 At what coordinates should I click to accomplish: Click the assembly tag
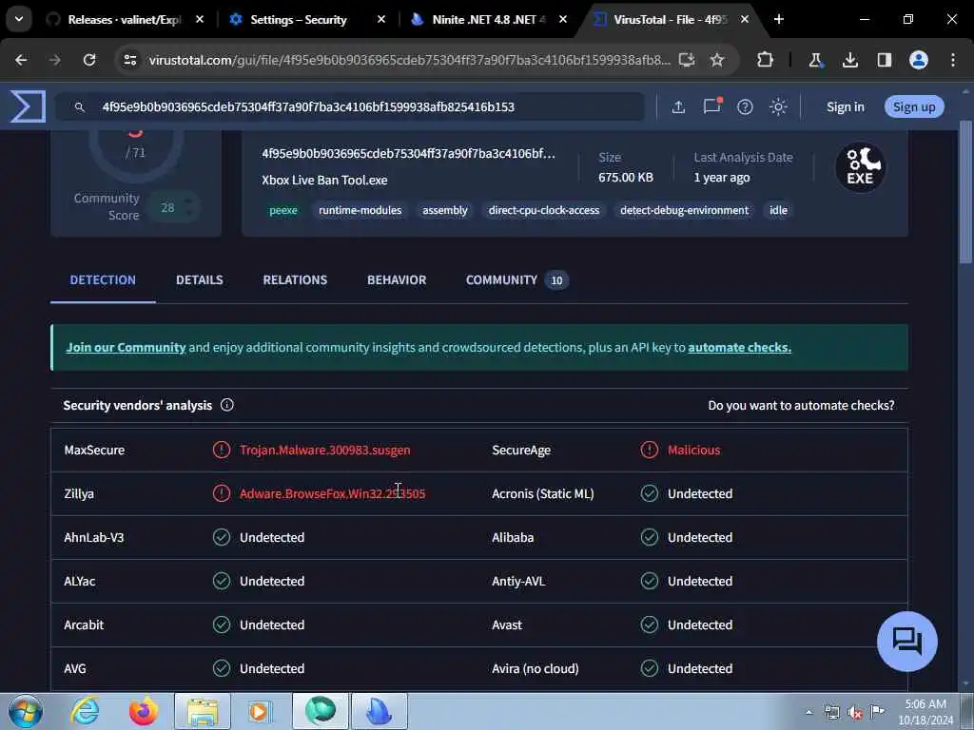(x=445, y=210)
